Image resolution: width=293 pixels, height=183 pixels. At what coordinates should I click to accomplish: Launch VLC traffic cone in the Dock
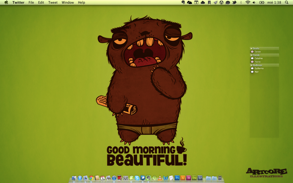click(x=160, y=178)
